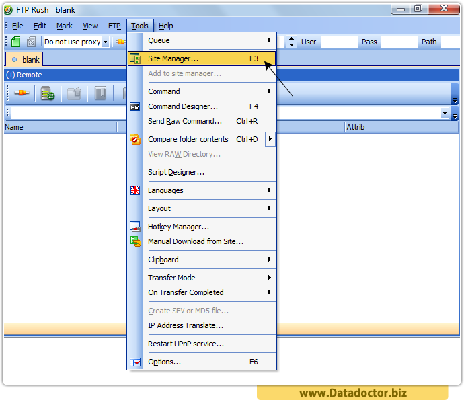
Task: Select Send Raw Command entry
Action: pos(202,121)
